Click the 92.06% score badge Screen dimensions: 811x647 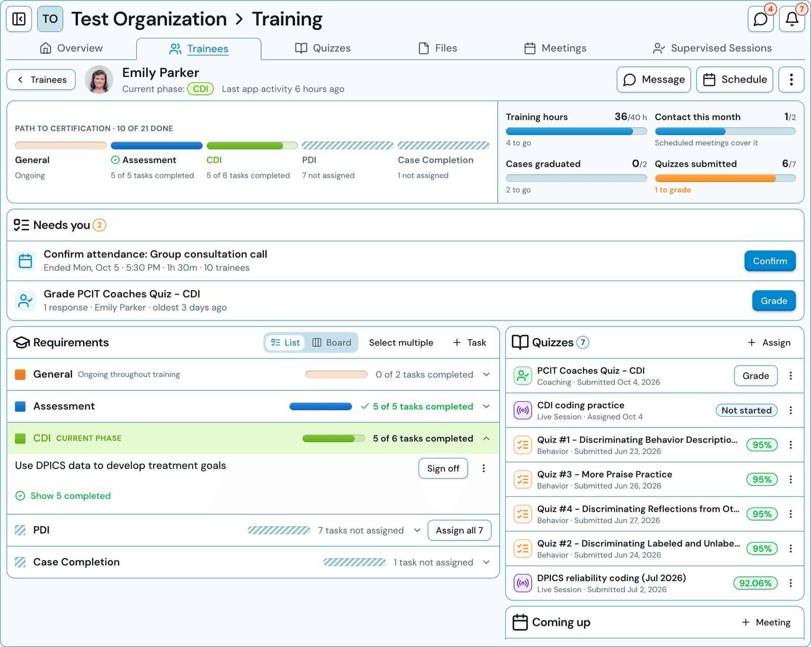point(755,583)
